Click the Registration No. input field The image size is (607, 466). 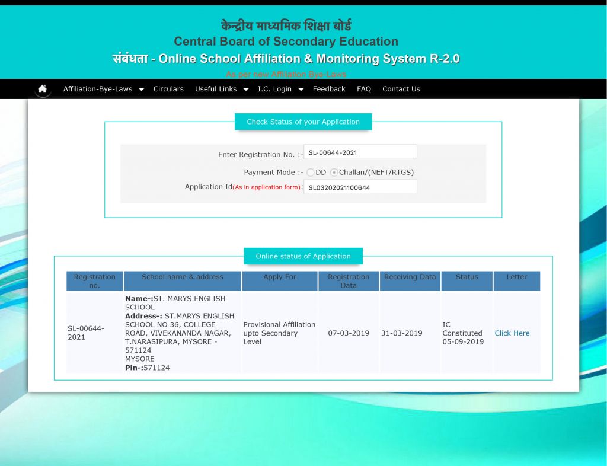(360, 152)
